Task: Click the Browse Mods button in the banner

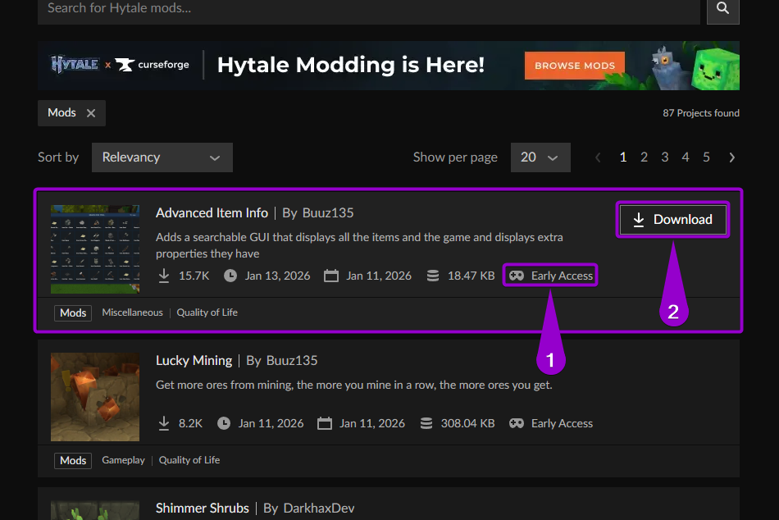Action: click(574, 65)
